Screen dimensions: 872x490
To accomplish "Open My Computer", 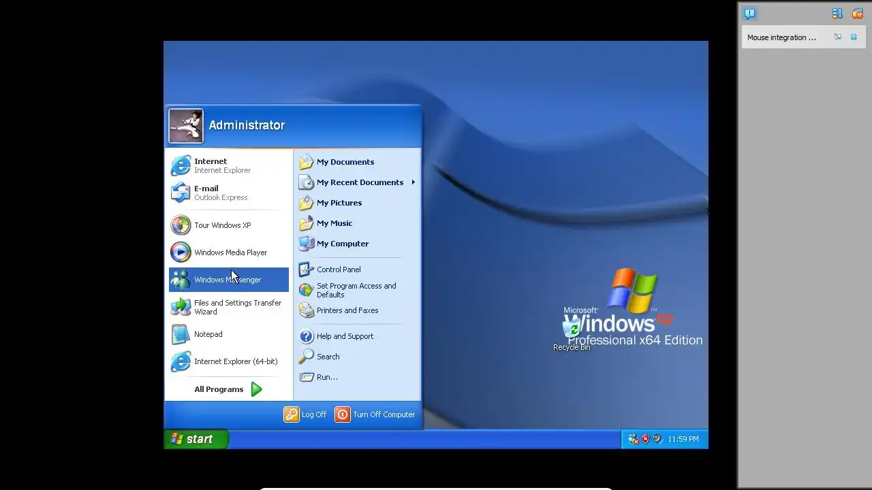I will click(357, 244).
